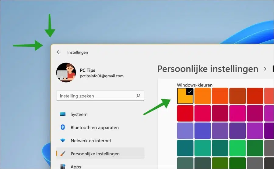274x169 pixels.
Task: Pick the fifth dark magenta swatch in second row
Action: pyautogui.click(x=255, y=113)
